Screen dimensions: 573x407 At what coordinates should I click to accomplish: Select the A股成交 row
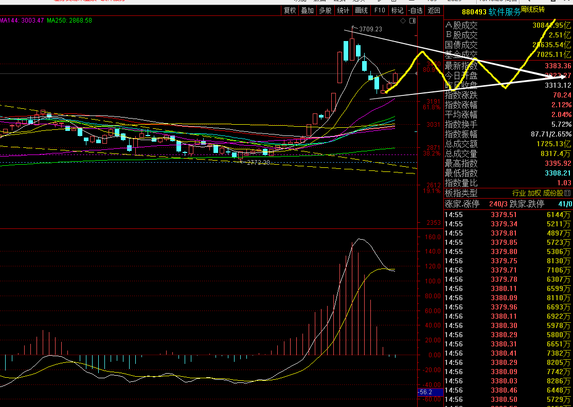(508, 26)
